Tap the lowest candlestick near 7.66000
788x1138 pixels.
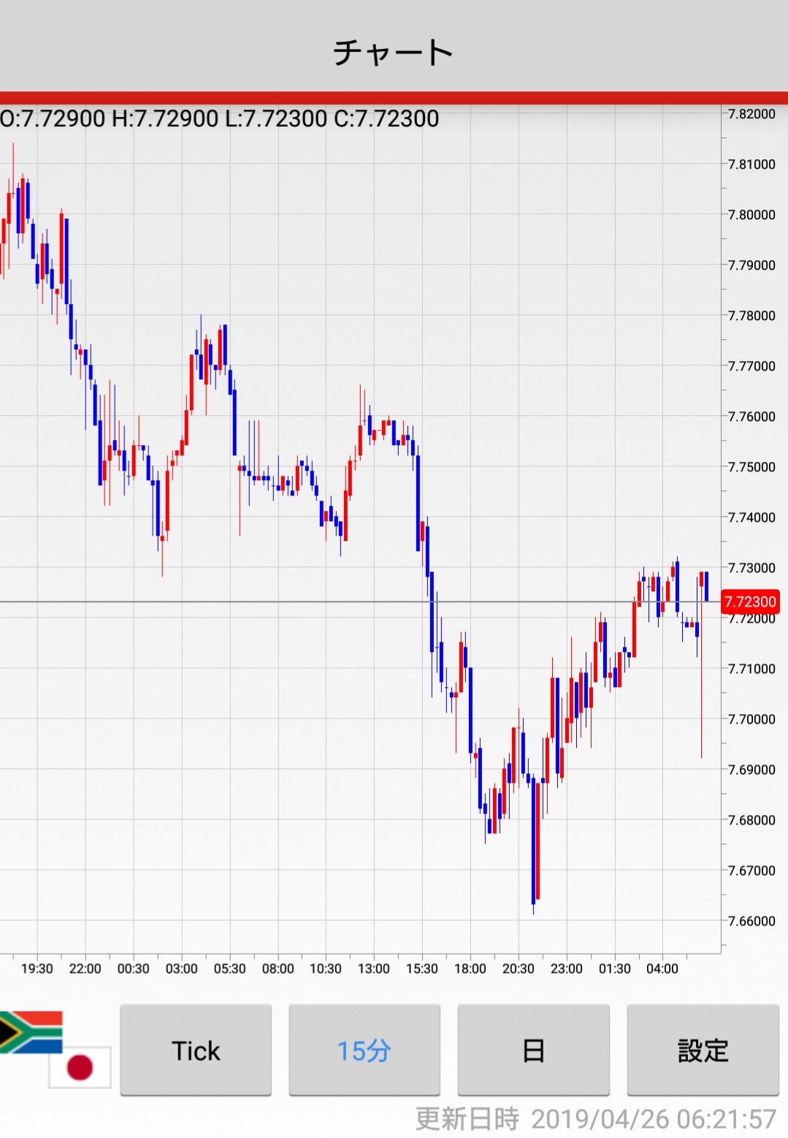535,841
